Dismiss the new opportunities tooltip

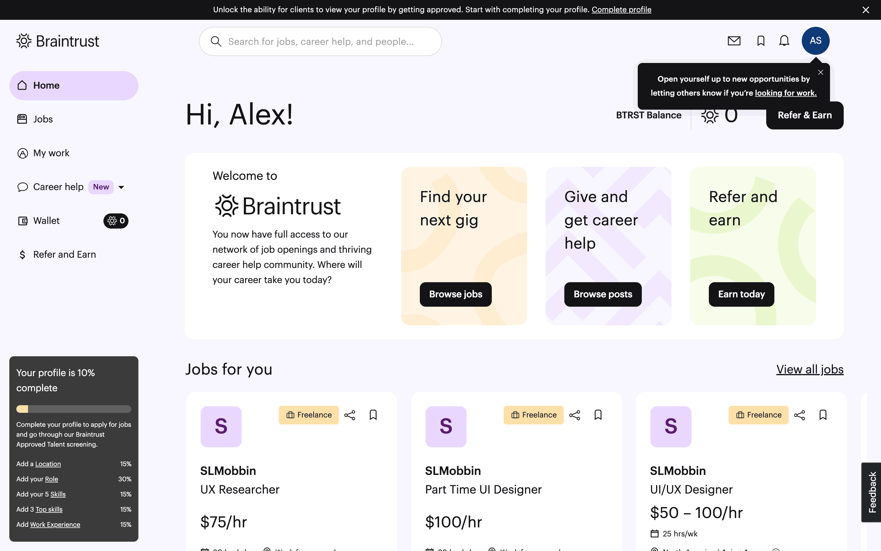coord(821,72)
